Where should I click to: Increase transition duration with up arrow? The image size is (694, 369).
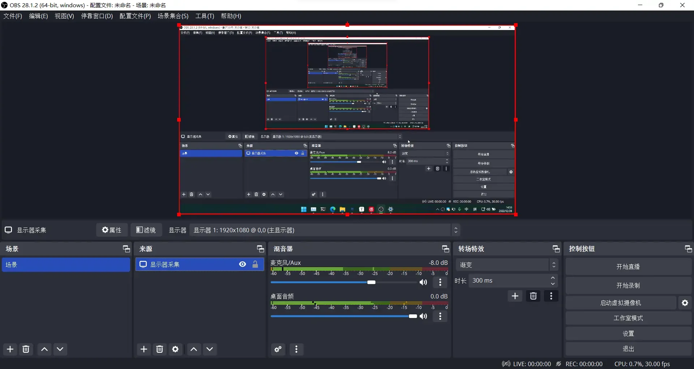[x=553, y=278]
